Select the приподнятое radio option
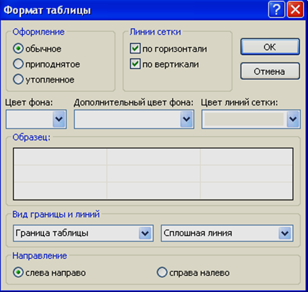Viewport: 308px width, 292px height. pos(18,64)
